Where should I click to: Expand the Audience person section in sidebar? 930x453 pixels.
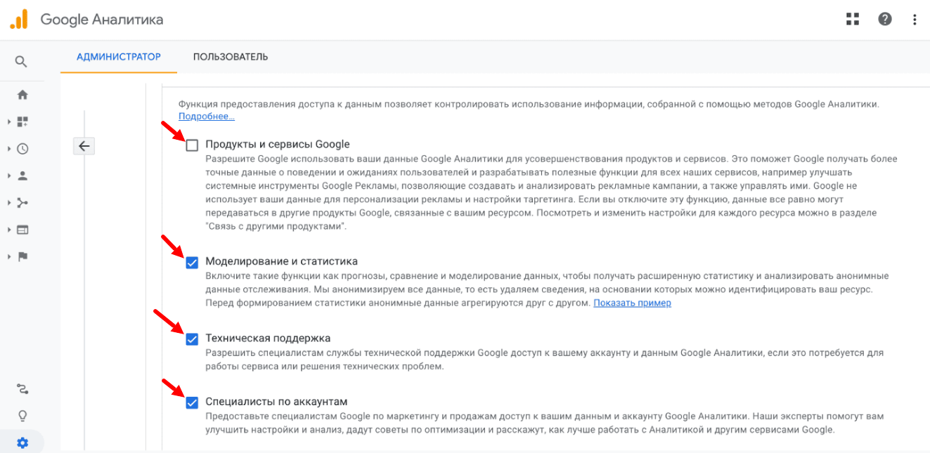22,176
